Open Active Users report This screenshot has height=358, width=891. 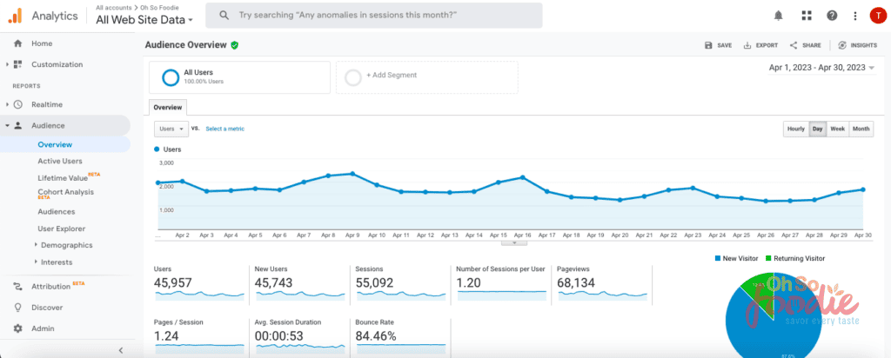[60, 161]
